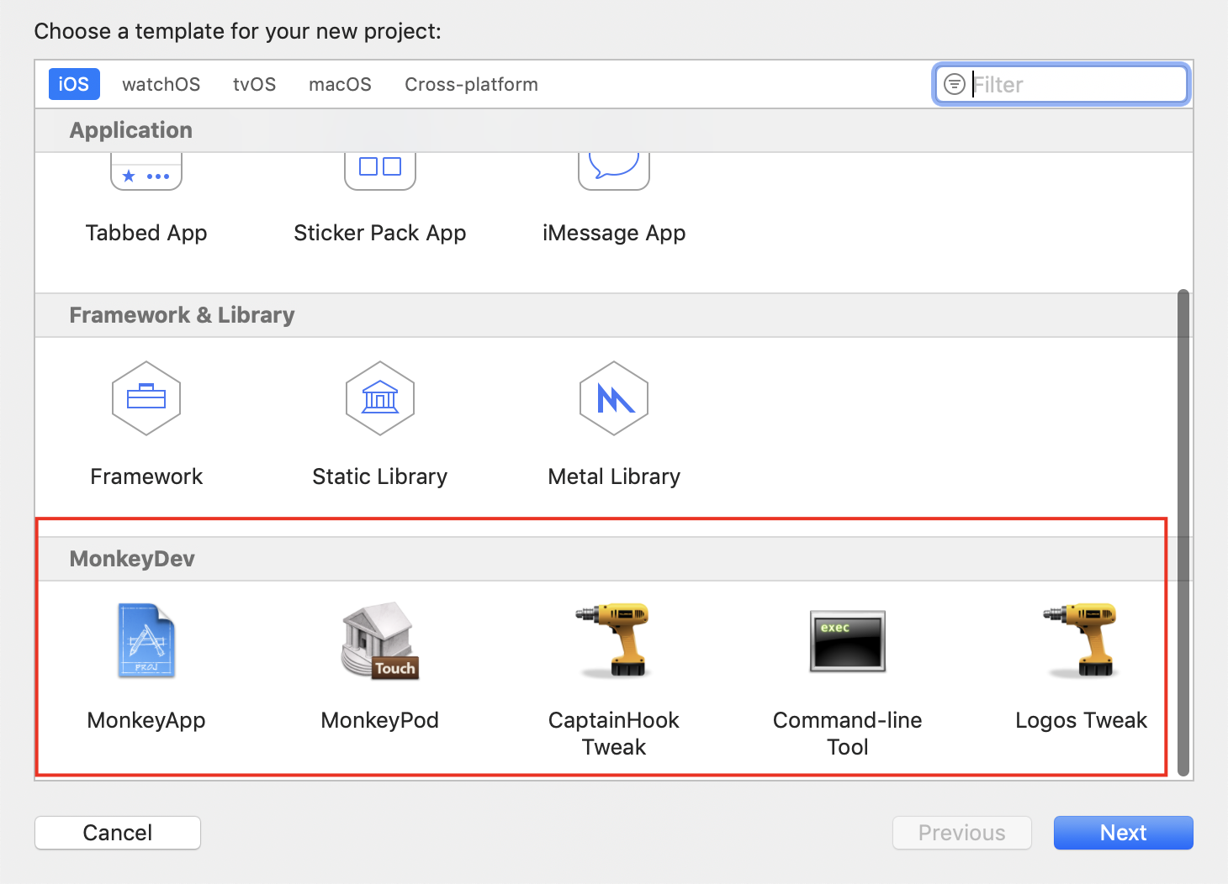Click the Cancel button
Screen dimensions: 1228x884
pyautogui.click(x=118, y=833)
